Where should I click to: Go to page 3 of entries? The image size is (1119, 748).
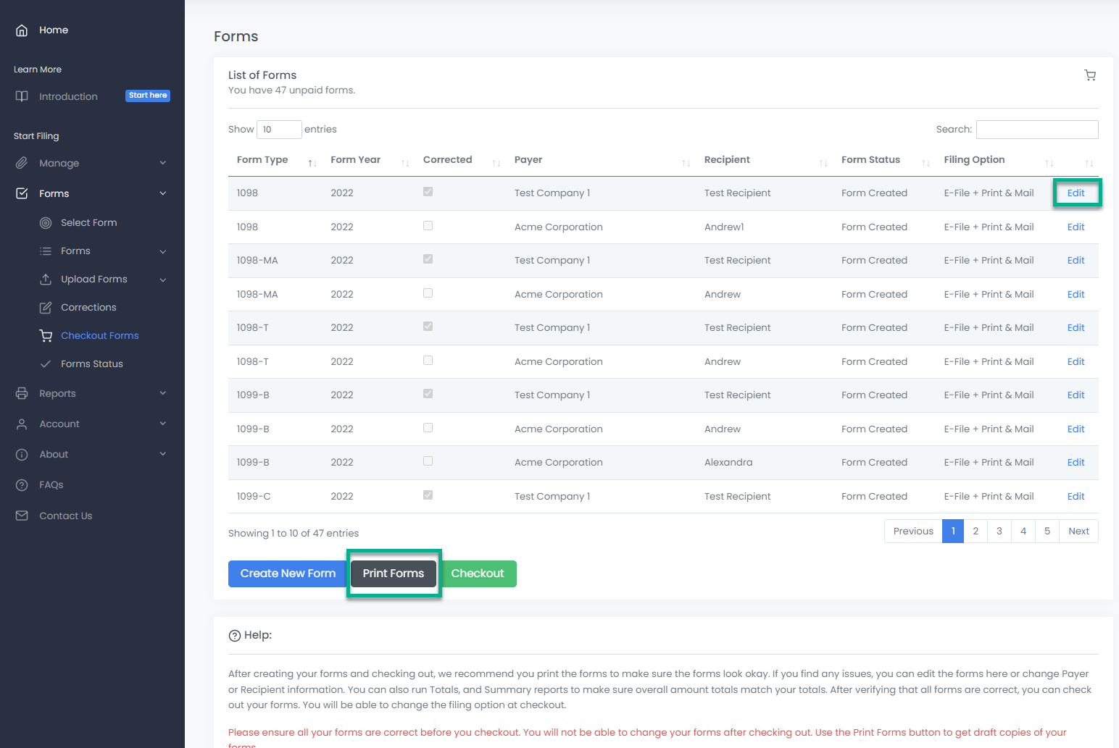999,531
